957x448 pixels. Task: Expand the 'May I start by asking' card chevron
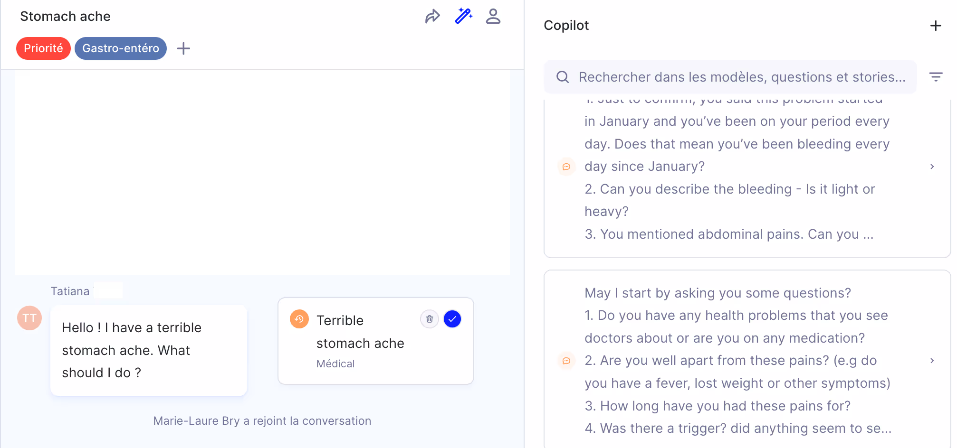(932, 361)
